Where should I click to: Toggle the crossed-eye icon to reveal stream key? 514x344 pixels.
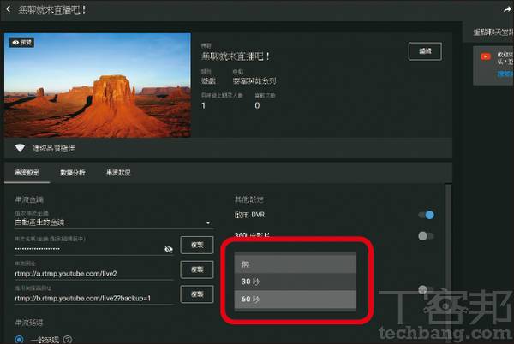point(169,249)
